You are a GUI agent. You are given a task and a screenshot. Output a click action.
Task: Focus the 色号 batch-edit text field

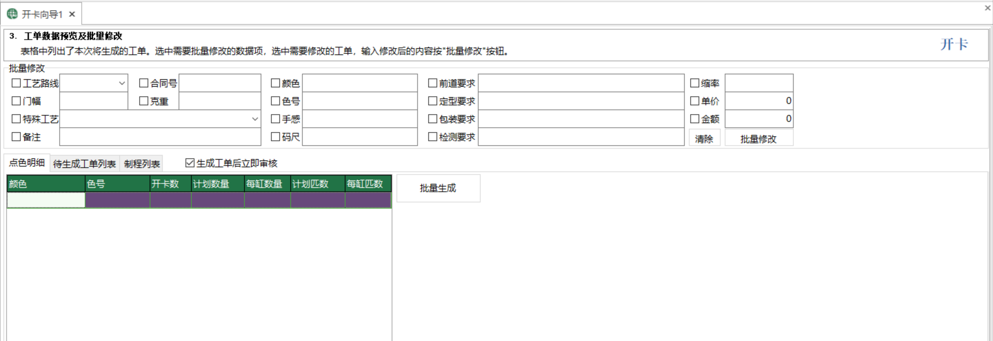tap(360, 101)
